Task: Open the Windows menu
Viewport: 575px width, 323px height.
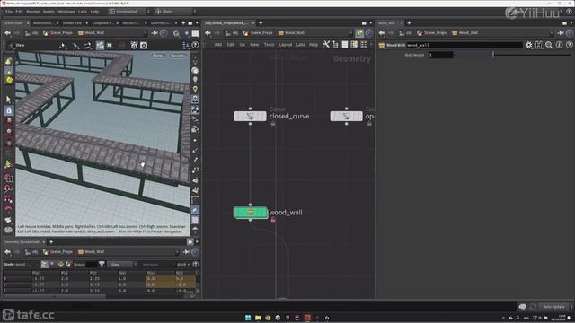Action: pos(66,12)
